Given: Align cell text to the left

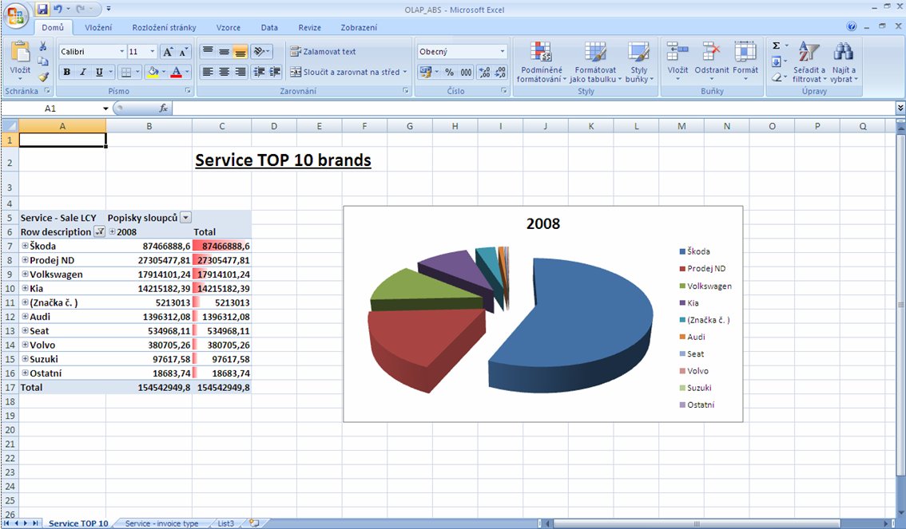Looking at the screenshot, I should 208,72.
